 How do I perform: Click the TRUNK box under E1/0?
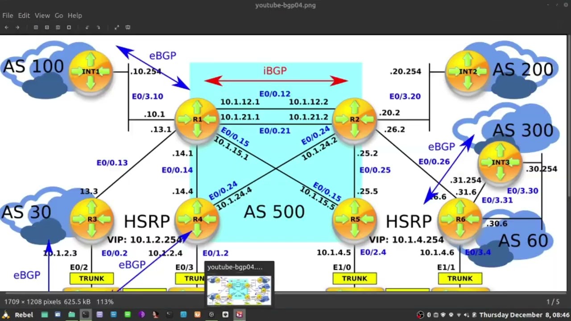tap(355, 279)
